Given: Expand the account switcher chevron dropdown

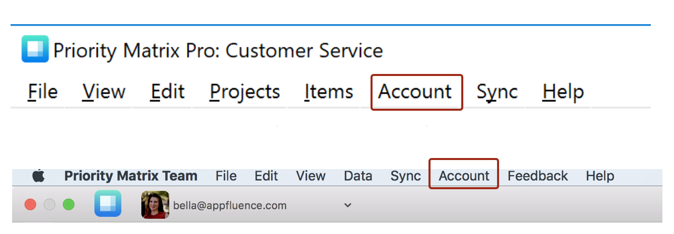Looking at the screenshot, I should (x=347, y=205).
